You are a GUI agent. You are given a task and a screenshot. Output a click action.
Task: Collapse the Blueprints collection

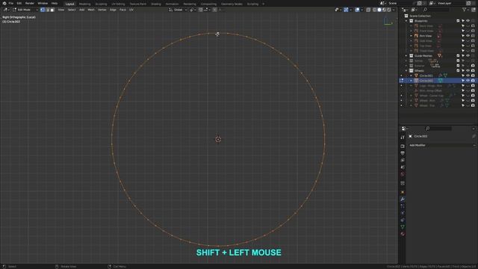click(x=406, y=21)
